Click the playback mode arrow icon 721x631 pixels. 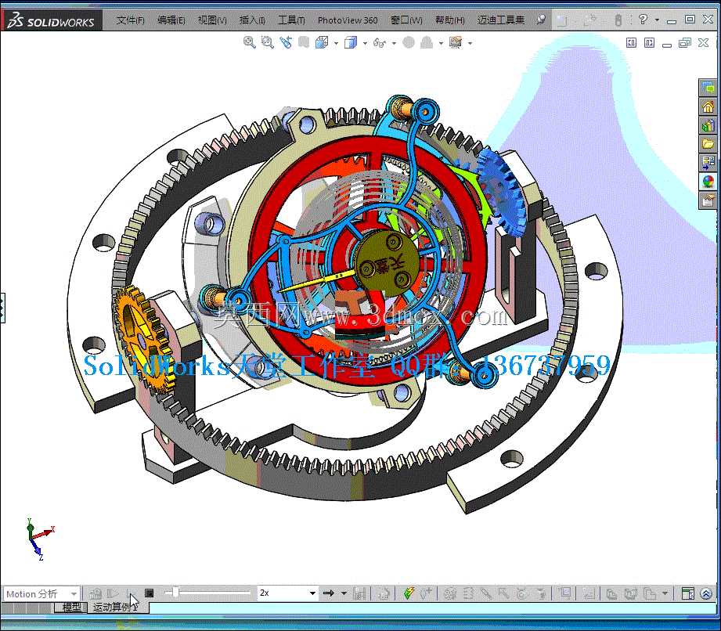click(x=328, y=593)
